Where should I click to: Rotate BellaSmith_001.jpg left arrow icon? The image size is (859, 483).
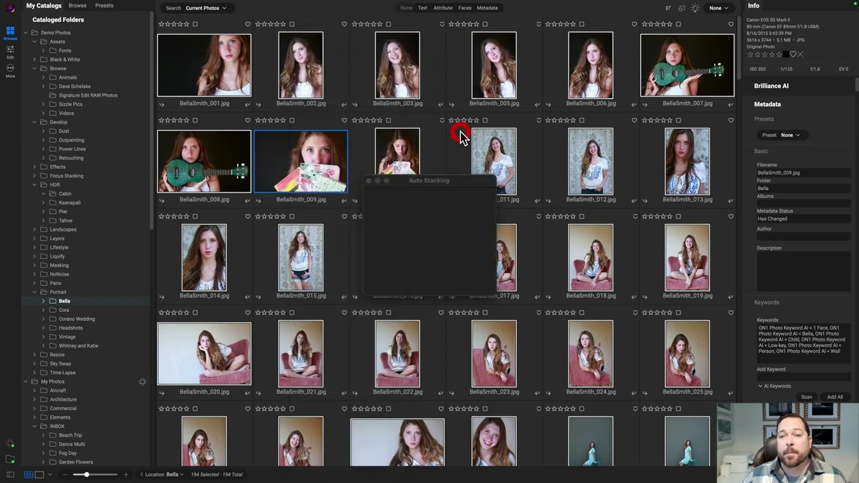pyautogui.click(x=161, y=104)
